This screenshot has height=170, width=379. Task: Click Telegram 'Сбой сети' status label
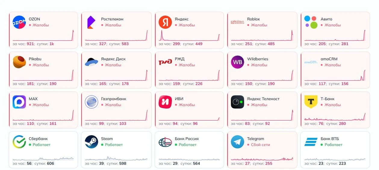[x=261, y=145]
